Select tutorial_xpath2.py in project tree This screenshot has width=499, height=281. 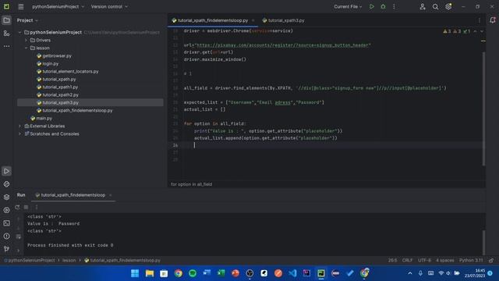point(61,95)
